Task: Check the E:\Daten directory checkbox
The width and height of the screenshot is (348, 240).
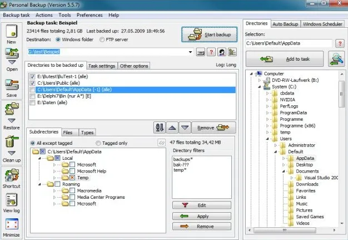Action: click(32, 102)
